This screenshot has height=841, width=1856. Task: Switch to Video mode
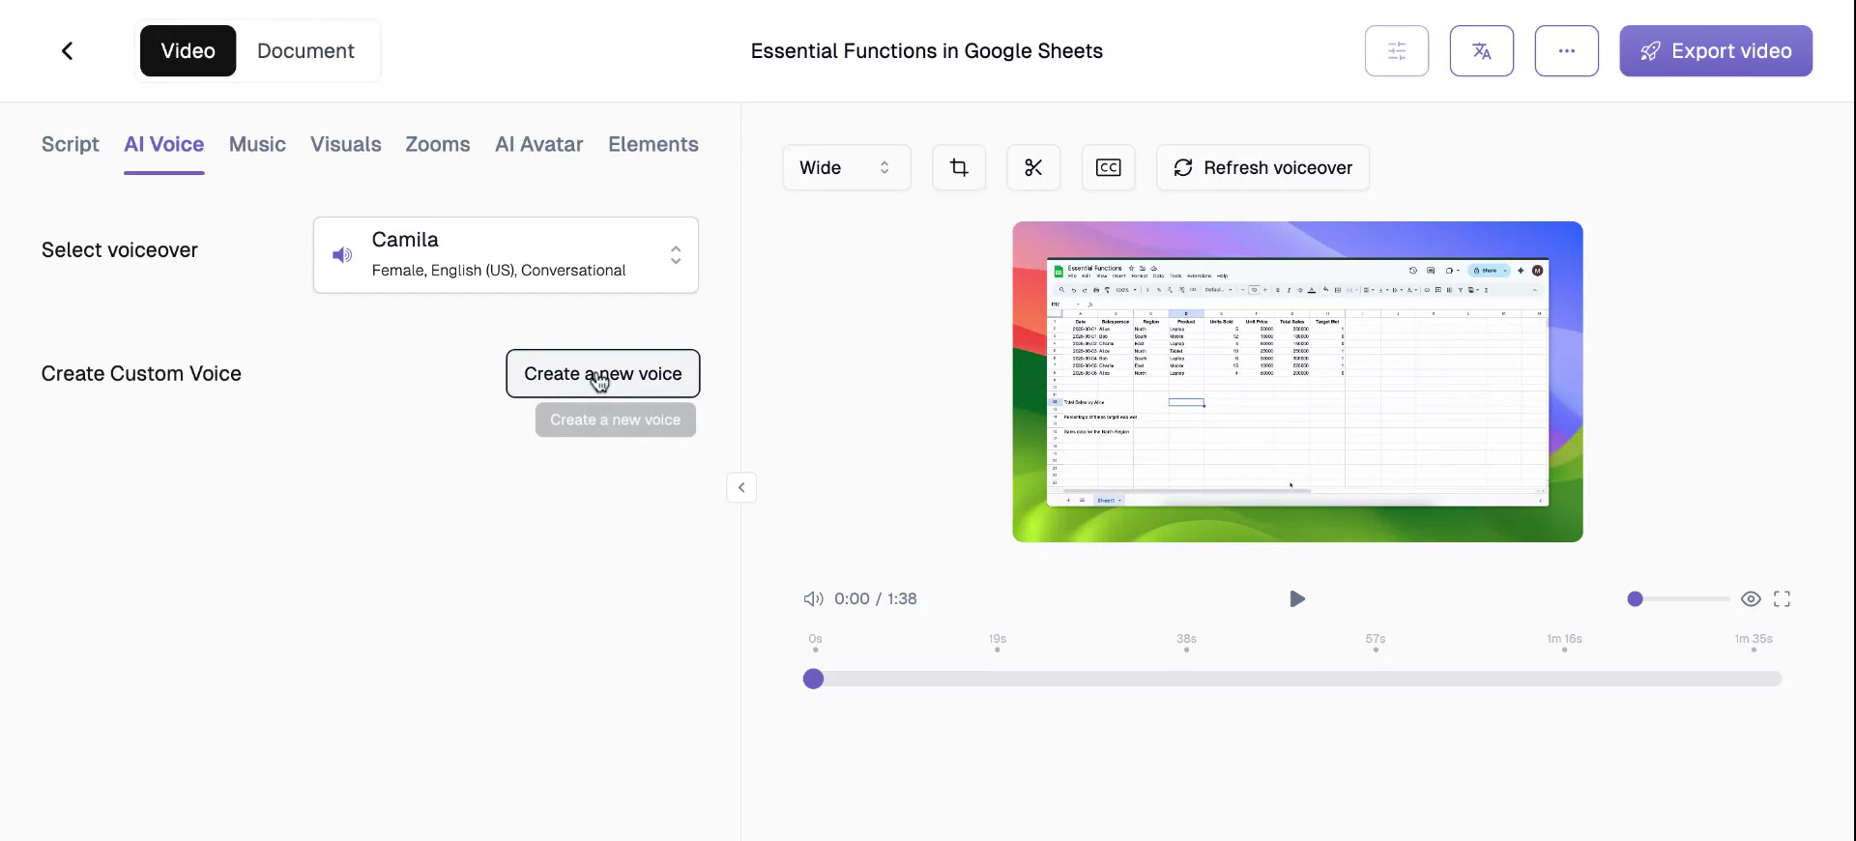(188, 50)
